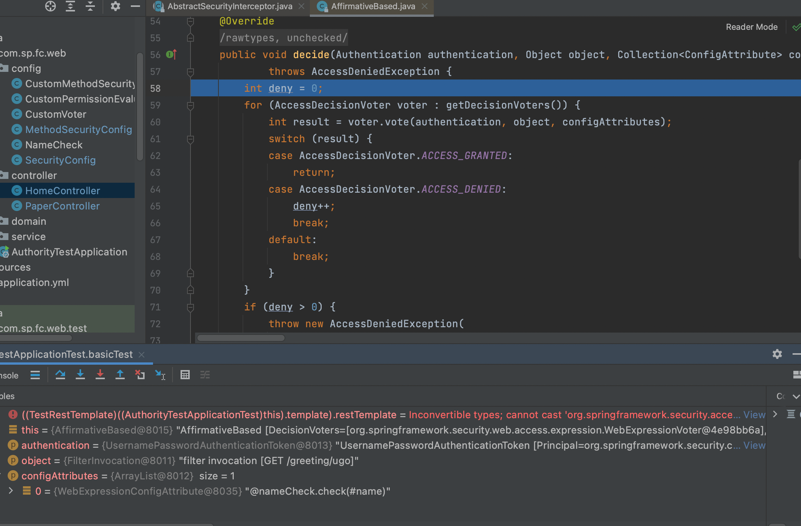Click Reader Mode in the editor

[x=751, y=27]
